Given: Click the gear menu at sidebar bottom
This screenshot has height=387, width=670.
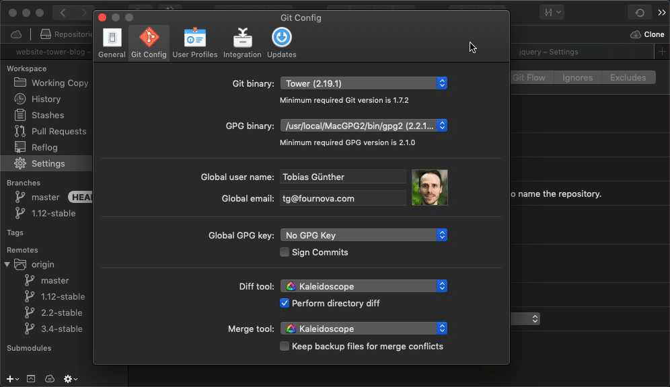Looking at the screenshot, I should point(70,379).
